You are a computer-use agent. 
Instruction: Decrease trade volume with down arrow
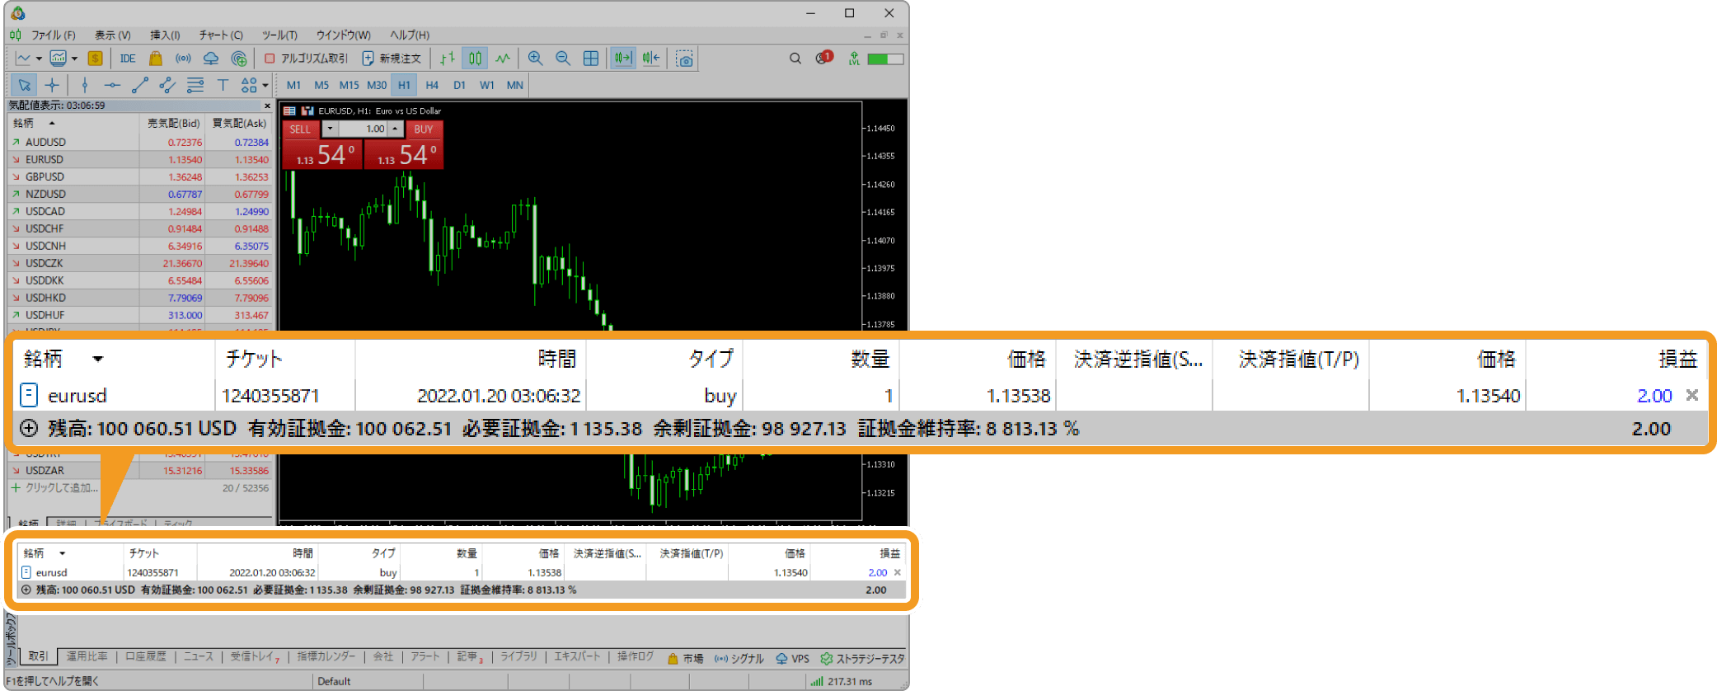(x=330, y=129)
